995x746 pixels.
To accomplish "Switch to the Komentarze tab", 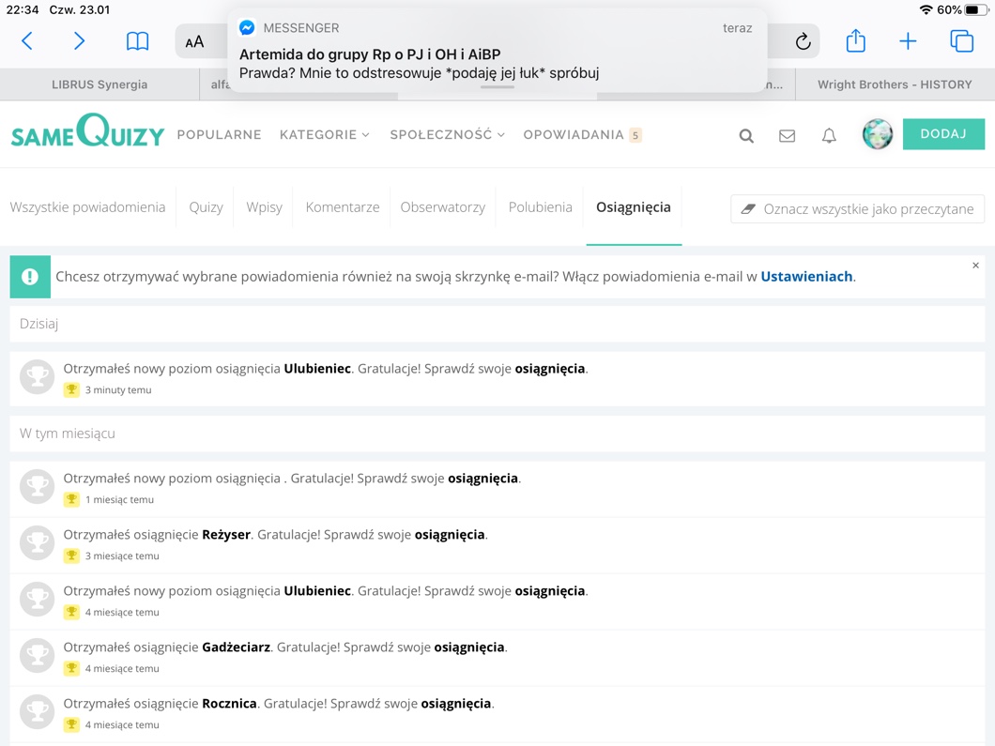I will click(343, 207).
